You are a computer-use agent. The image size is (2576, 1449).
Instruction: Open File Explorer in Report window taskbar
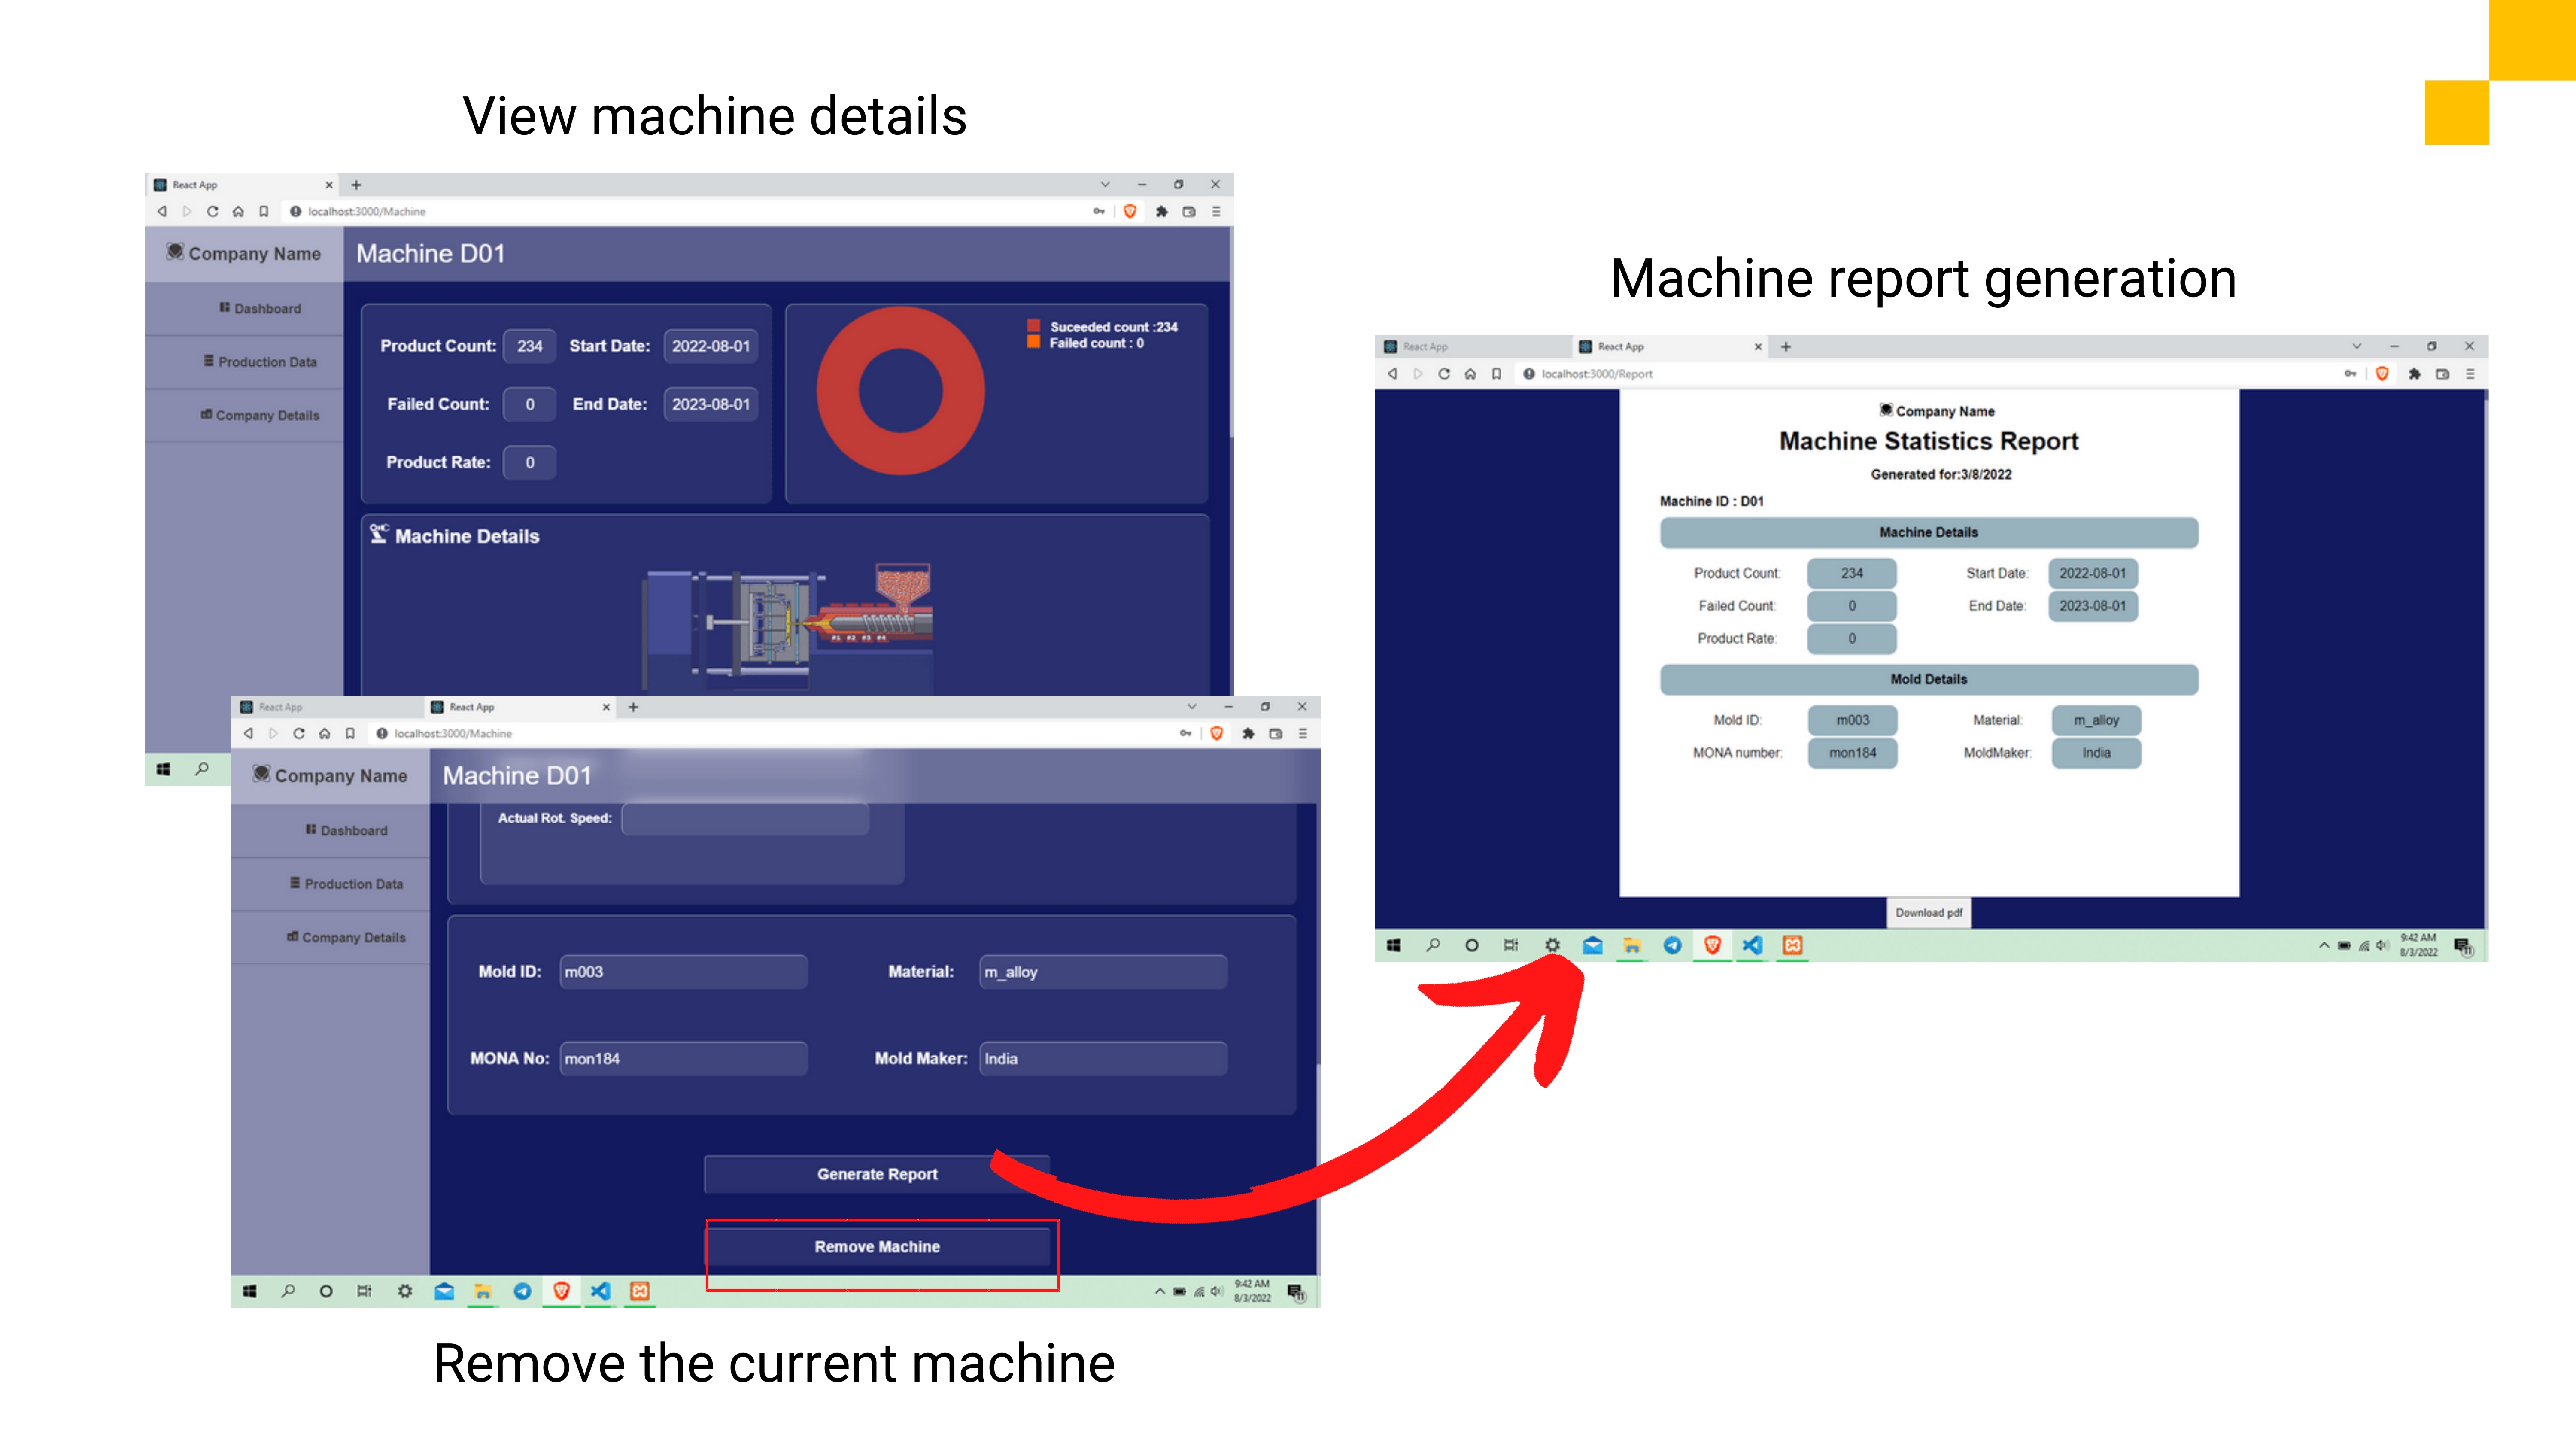[1632, 945]
